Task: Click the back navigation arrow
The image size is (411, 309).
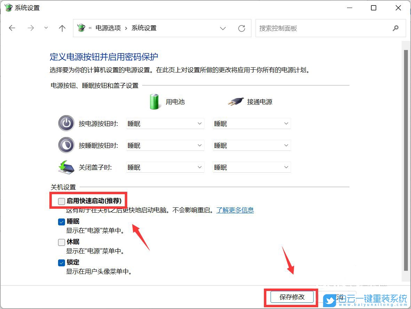Action: click(x=12, y=28)
